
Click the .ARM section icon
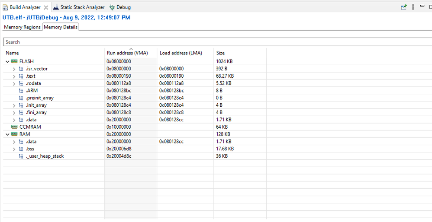click(21, 91)
